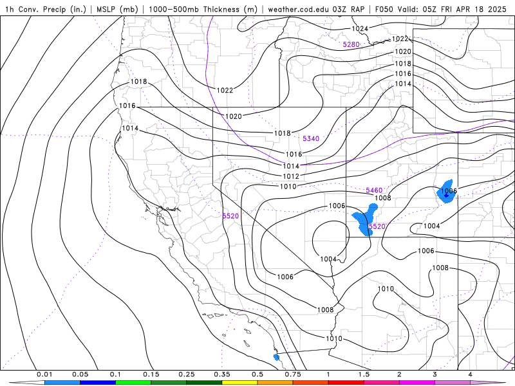The width and height of the screenshot is (515, 386).
Task: Click the '0.15' legend value
Action: coord(151,374)
